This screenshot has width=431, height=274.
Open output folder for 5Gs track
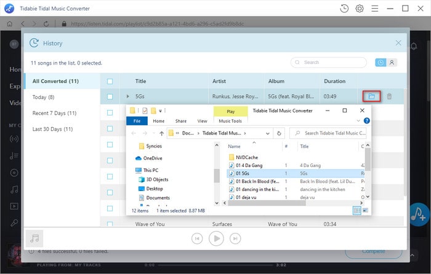point(372,96)
